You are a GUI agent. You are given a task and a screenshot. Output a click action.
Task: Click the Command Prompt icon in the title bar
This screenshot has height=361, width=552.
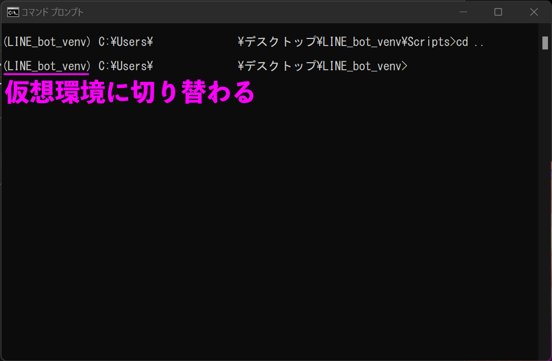click(x=14, y=12)
